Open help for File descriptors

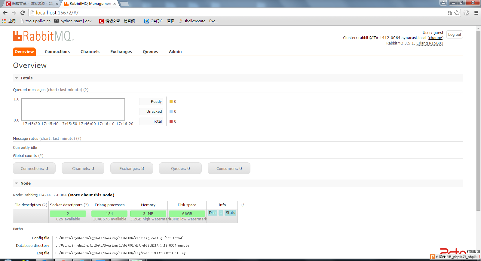(x=45, y=205)
